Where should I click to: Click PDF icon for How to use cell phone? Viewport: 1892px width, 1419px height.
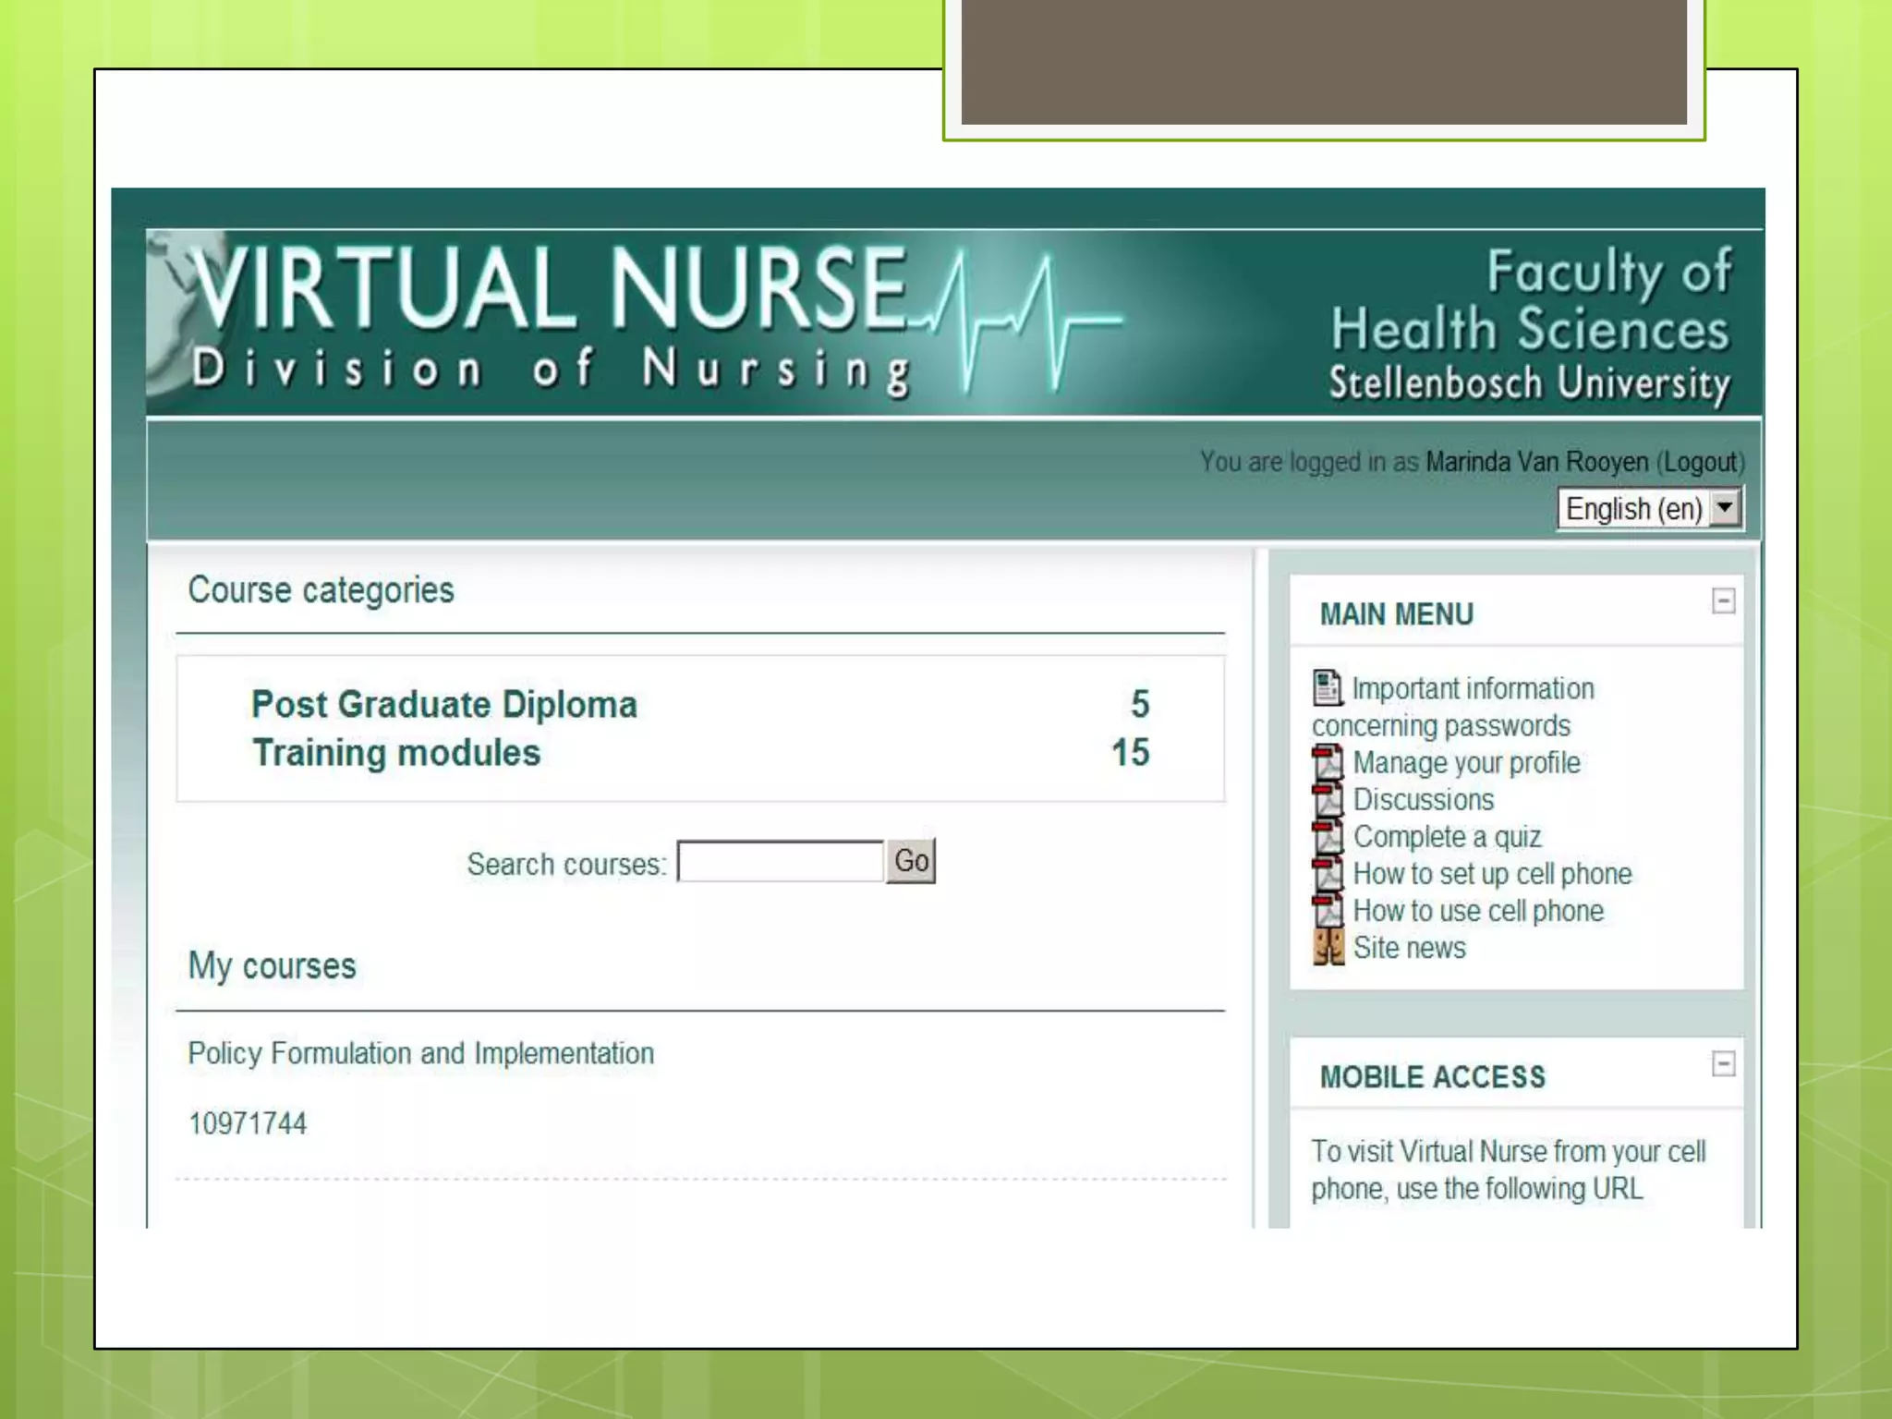point(1328,911)
